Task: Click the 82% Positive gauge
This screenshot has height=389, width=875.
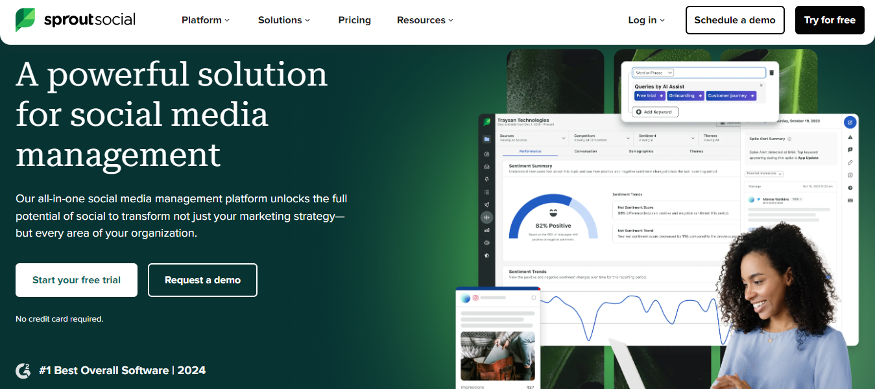Action: point(553,217)
